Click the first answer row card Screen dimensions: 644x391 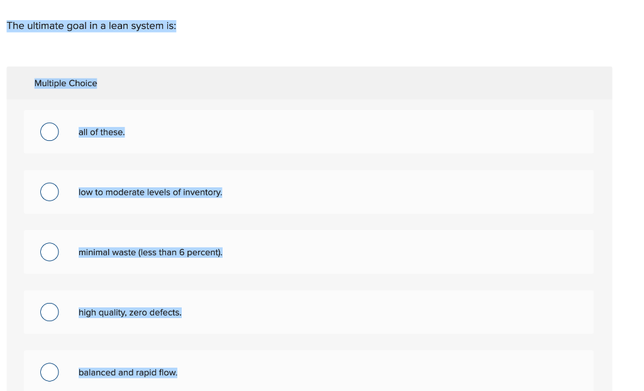pos(308,131)
